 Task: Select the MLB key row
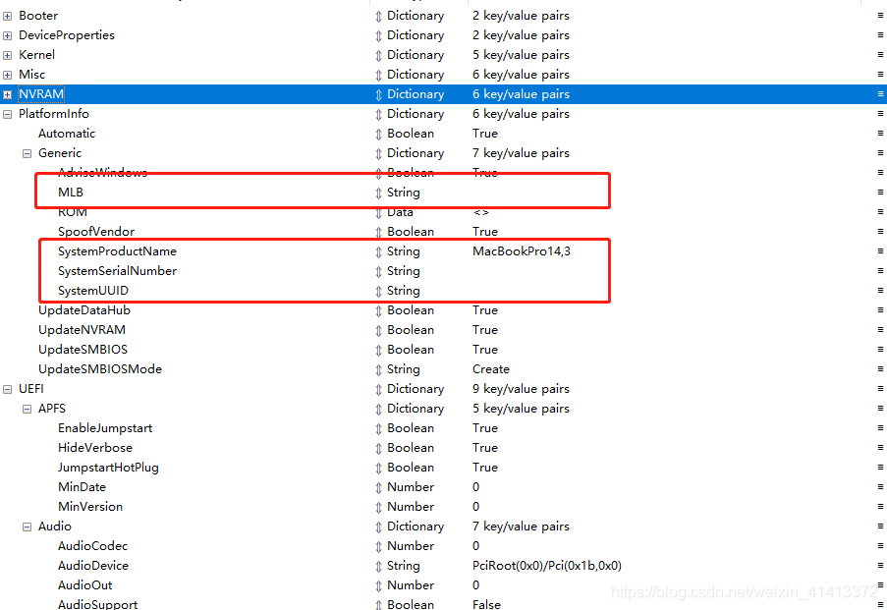71,193
